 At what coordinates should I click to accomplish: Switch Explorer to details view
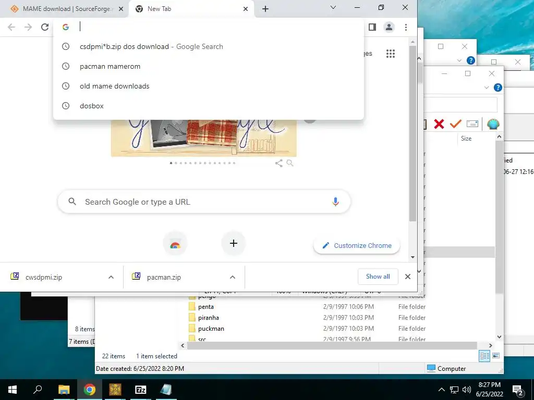(x=484, y=356)
